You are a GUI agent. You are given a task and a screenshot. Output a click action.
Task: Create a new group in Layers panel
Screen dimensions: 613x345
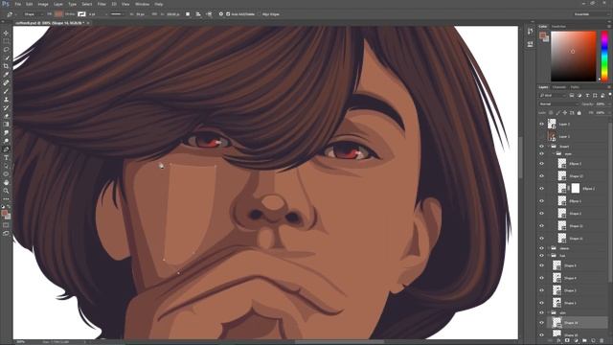[584, 341]
